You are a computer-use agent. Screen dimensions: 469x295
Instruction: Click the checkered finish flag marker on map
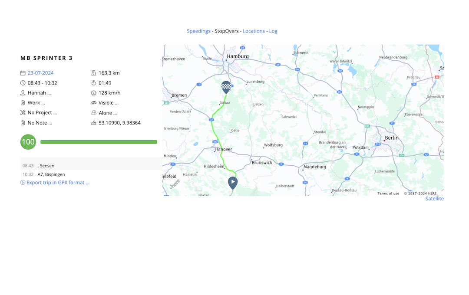point(226,87)
